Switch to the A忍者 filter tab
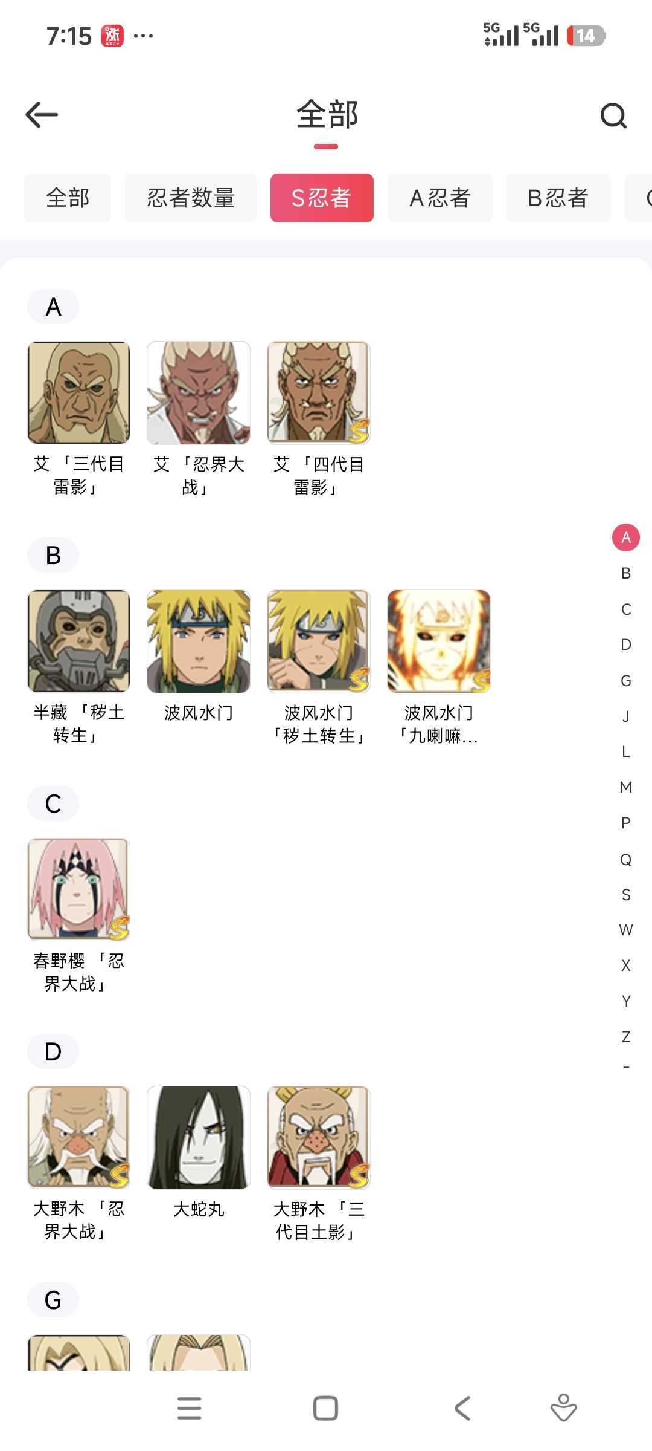The width and height of the screenshot is (652, 1451). point(440,198)
